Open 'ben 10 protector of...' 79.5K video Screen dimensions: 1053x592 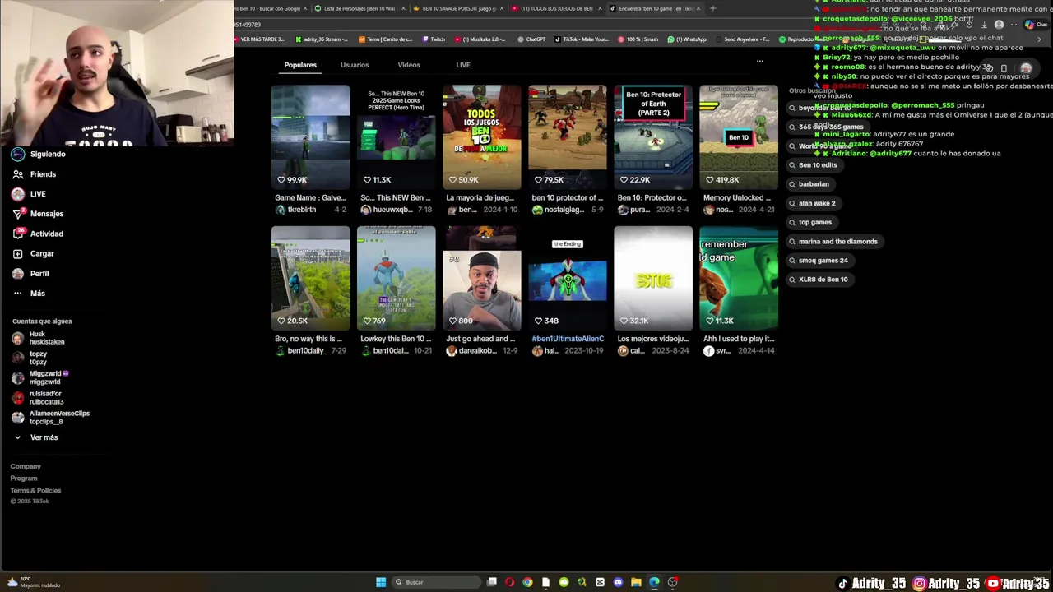[568, 137]
